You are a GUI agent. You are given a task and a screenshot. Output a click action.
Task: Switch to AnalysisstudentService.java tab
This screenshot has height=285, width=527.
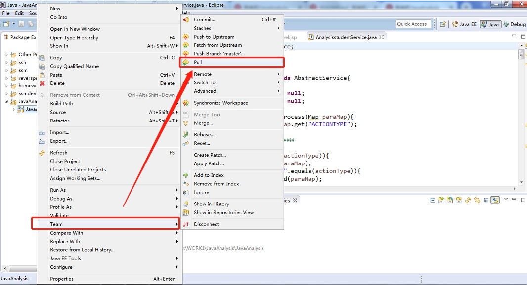click(x=346, y=37)
